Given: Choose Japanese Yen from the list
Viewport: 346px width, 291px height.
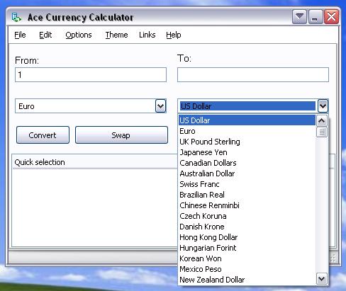Looking at the screenshot, I should coord(247,152).
